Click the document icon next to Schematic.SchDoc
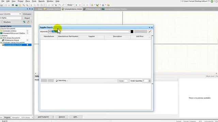This screenshot has width=218, height=122. (27, 31)
